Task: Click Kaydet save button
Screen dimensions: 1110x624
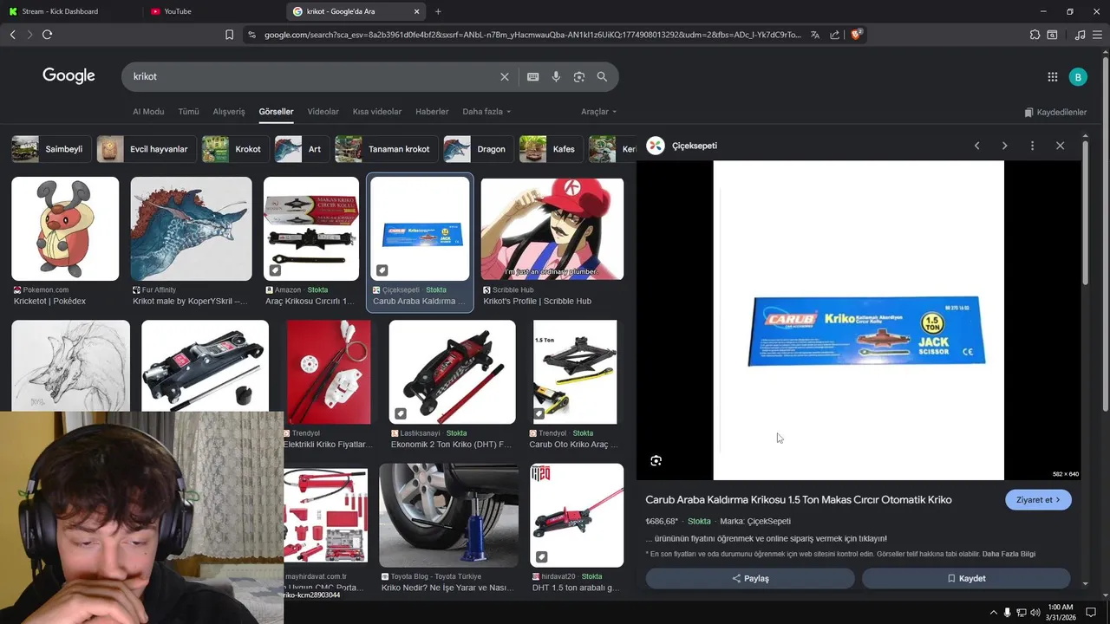Action: (966, 578)
